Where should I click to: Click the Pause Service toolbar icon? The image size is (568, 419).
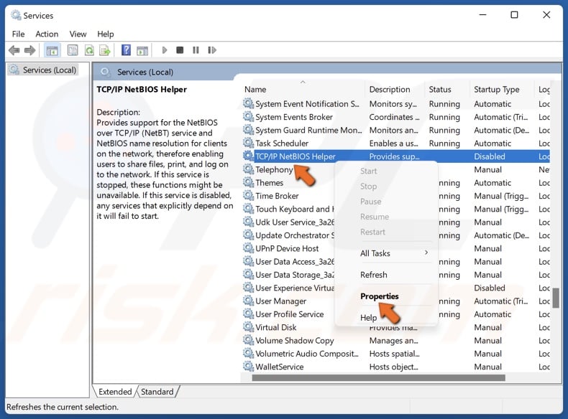[x=196, y=50]
